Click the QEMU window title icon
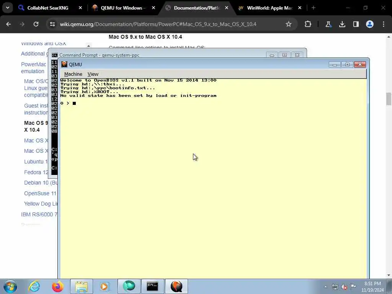The image size is (392, 294). (64, 64)
